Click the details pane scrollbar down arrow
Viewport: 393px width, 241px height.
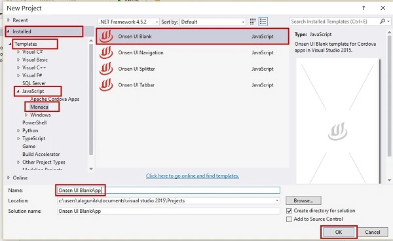(x=389, y=180)
